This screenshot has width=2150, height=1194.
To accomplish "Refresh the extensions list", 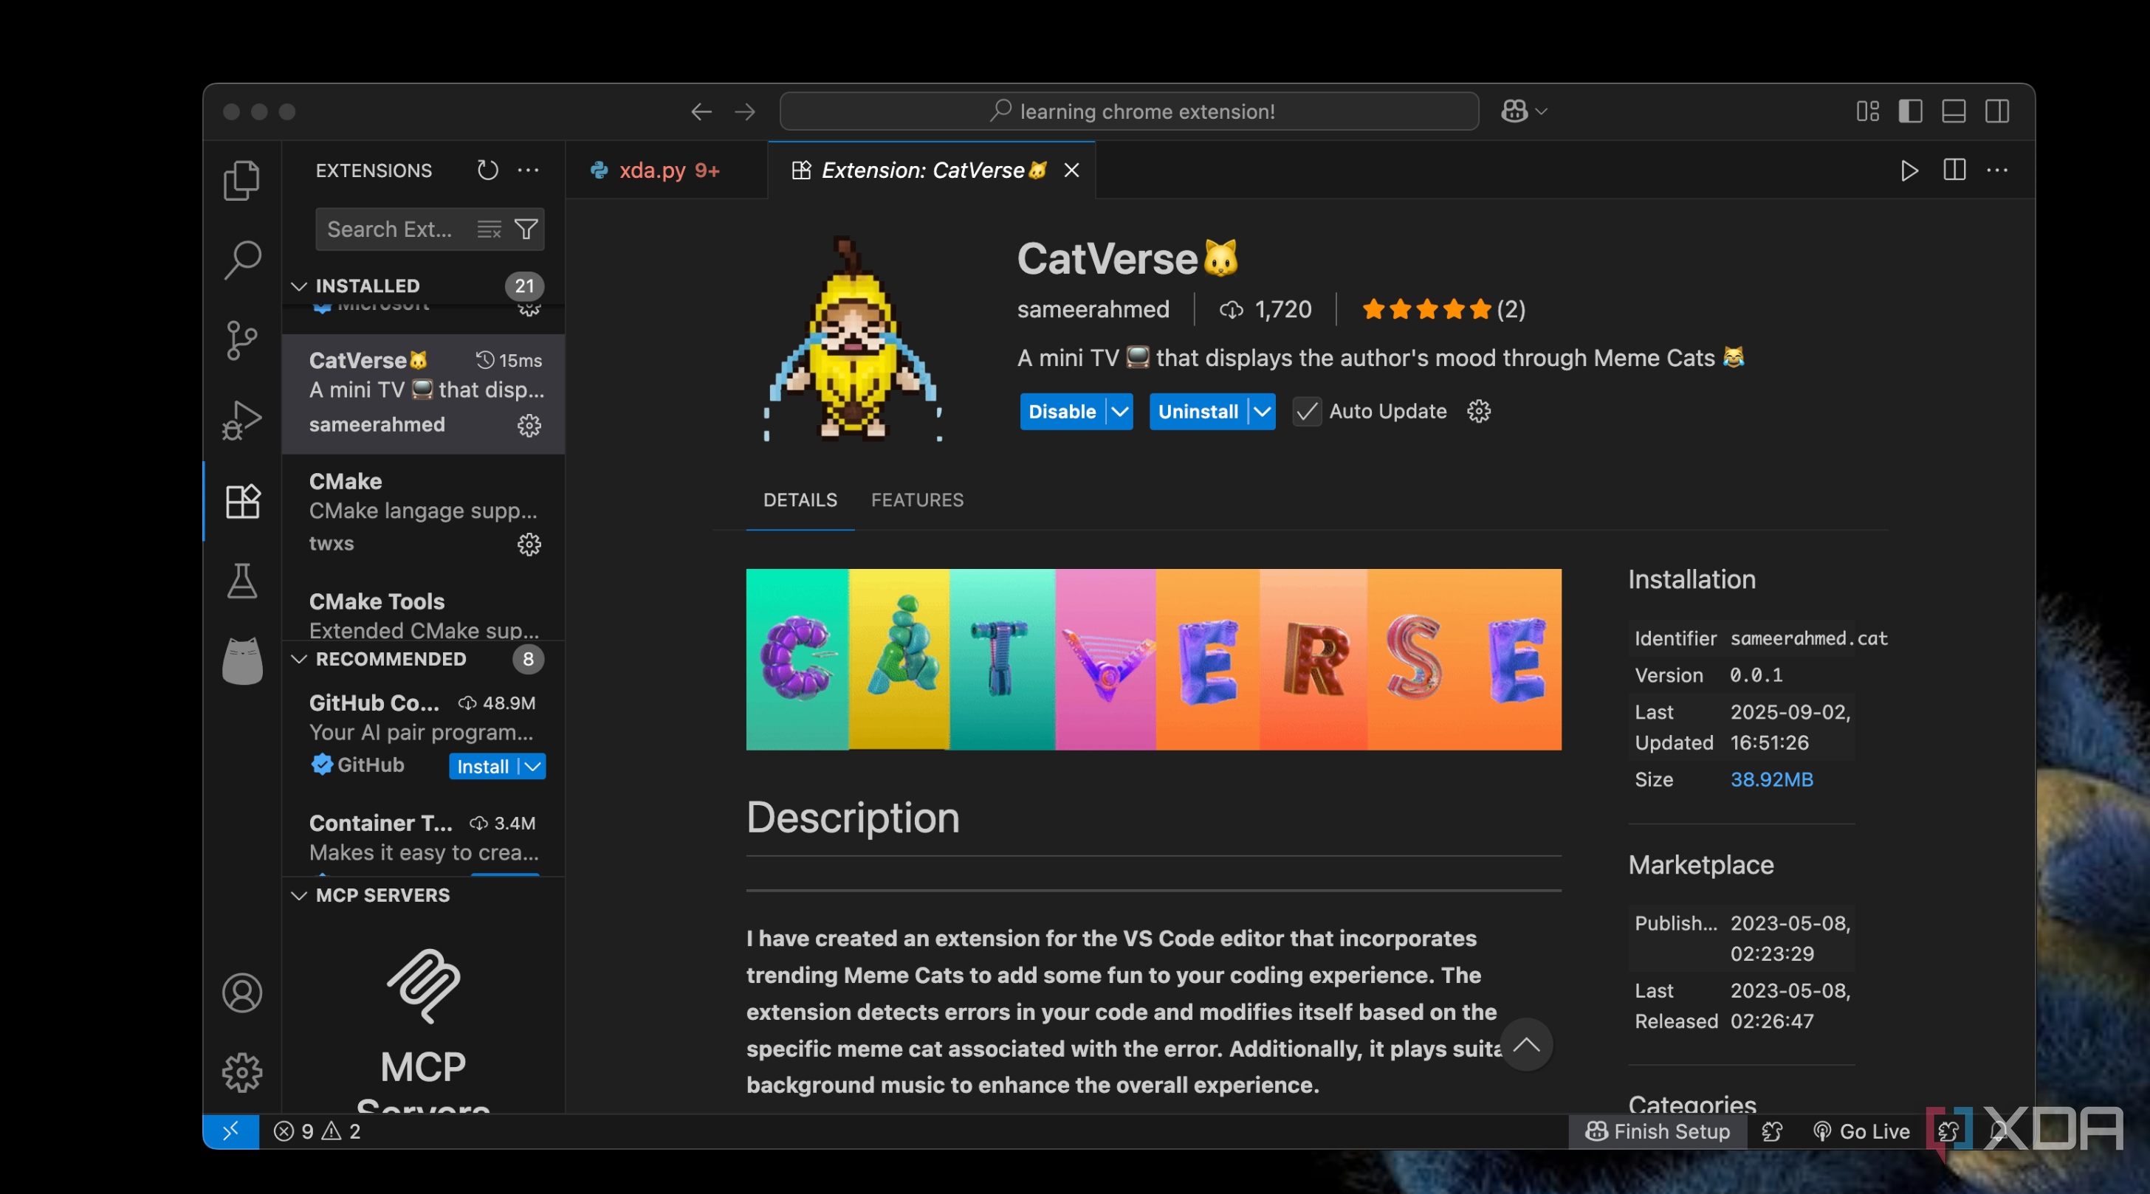I will (x=487, y=170).
